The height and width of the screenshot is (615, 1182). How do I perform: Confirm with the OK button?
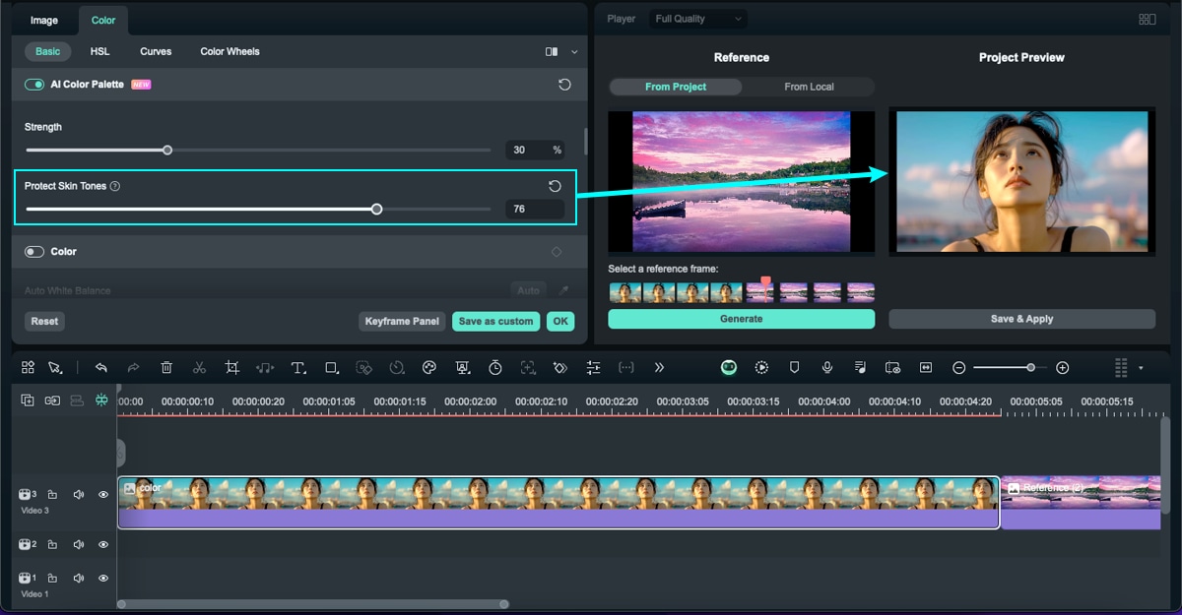[x=560, y=321]
